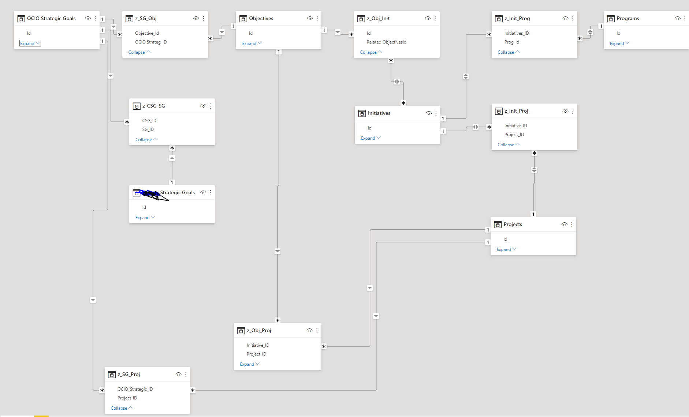Select Related ObjectivesId field in z_Obj_Init
Image resolution: width=689 pixels, height=417 pixels.
(387, 42)
